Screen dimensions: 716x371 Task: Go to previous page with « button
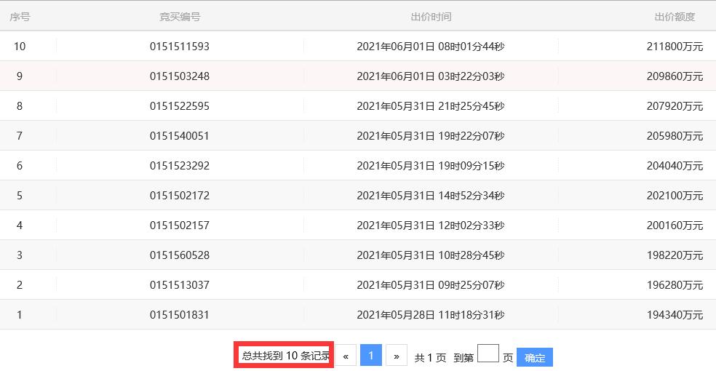346,356
